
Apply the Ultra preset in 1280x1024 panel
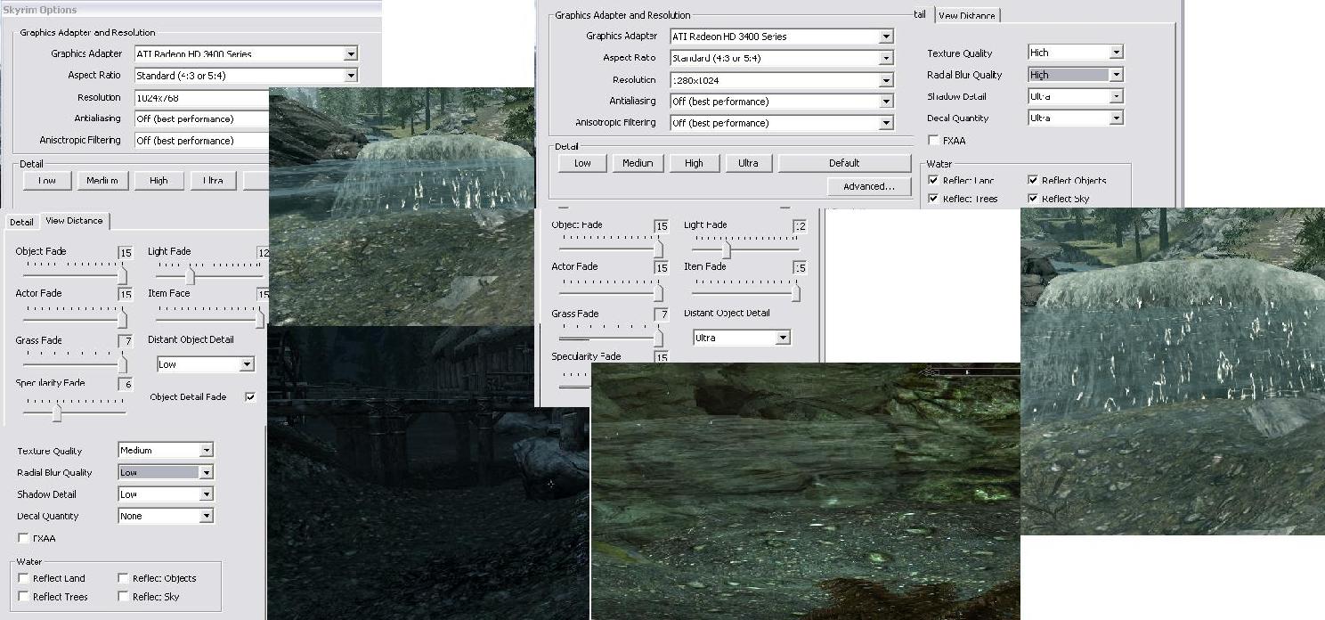click(748, 163)
